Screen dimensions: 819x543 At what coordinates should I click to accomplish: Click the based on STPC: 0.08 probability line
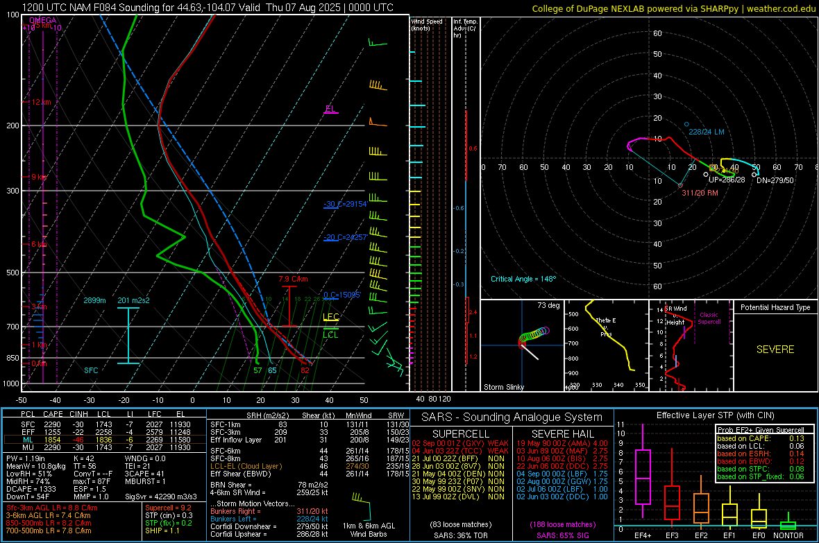click(761, 469)
